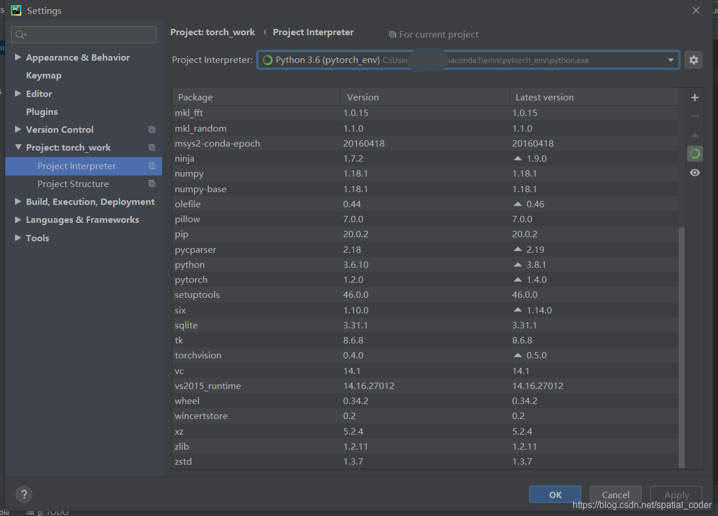Screen dimensions: 718x516
Task: Expand the Version Control section
Action: tap(18, 129)
